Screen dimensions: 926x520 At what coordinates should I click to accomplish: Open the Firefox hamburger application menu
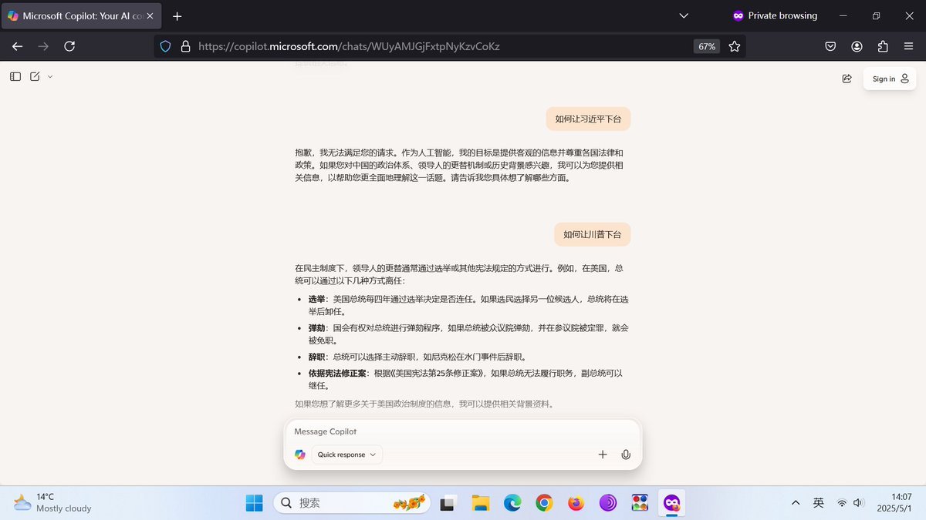[x=909, y=46]
